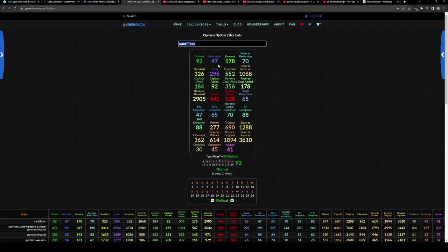Toggle the browser side panel icon
448x252 pixels.
[433, 8]
